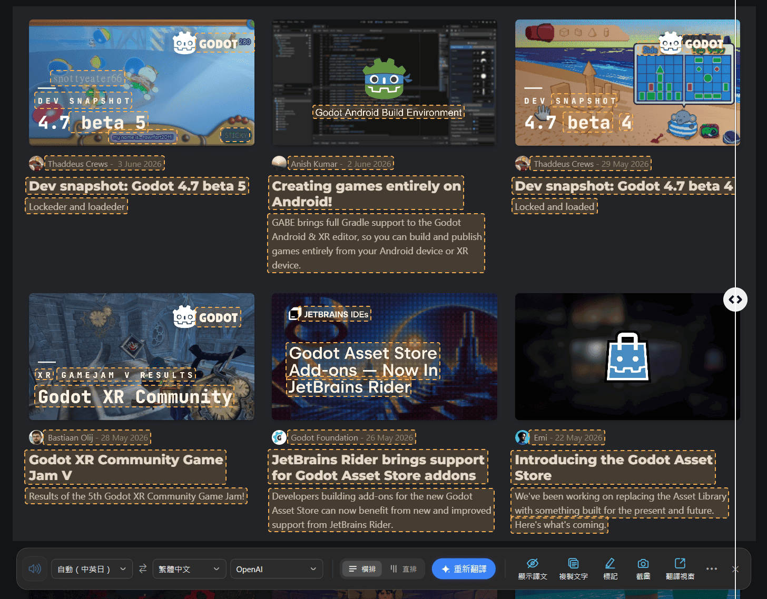The image size is (767, 599).
Task: Open 'Dev snapshot: Godot 4.7 beta 5' article
Action: pos(137,186)
